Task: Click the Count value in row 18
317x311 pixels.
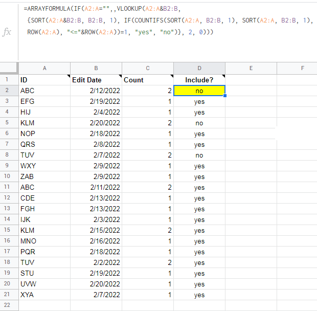Action: 148,262
